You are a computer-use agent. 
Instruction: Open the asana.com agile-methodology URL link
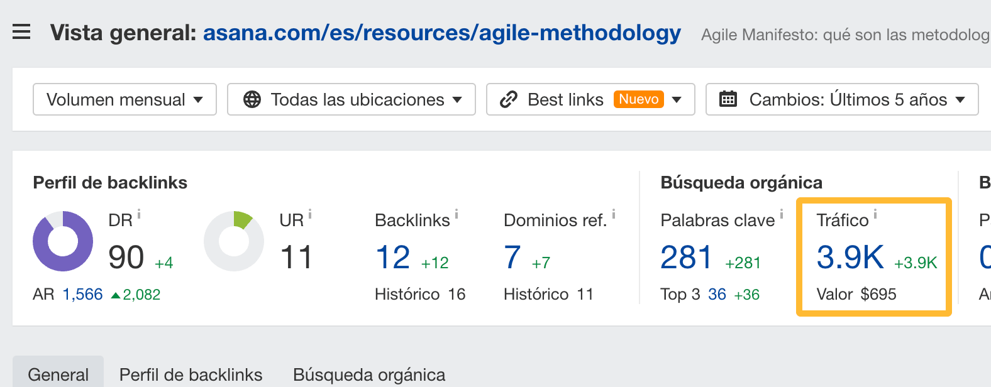441,33
